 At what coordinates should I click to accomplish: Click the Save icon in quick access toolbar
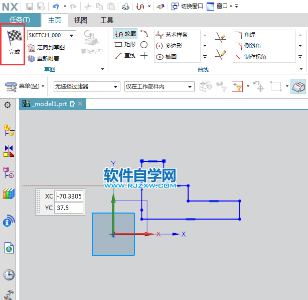(30, 7)
